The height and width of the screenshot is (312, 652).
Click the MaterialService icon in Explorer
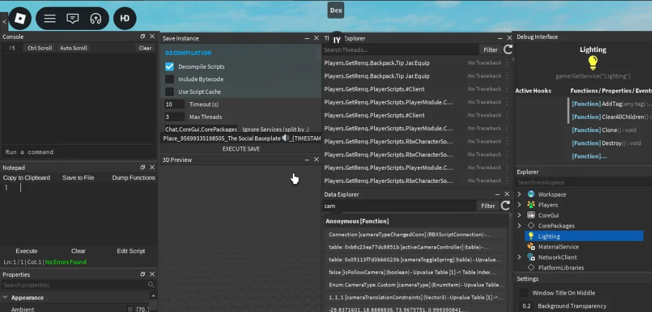click(x=531, y=247)
